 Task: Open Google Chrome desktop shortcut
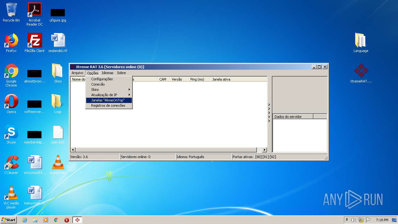click(11, 75)
